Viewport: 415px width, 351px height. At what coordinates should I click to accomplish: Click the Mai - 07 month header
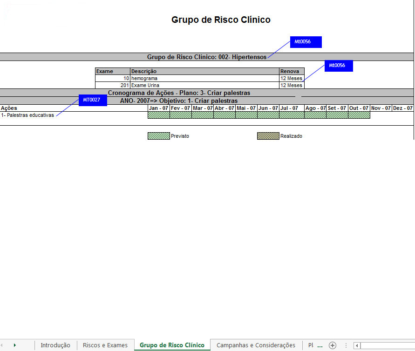click(246, 108)
